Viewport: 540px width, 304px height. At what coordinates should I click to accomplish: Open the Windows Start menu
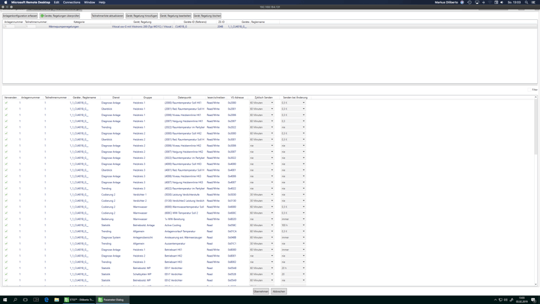click(x=5, y=300)
